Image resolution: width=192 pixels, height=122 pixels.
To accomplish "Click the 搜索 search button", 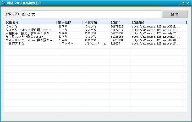I will 175,14.
